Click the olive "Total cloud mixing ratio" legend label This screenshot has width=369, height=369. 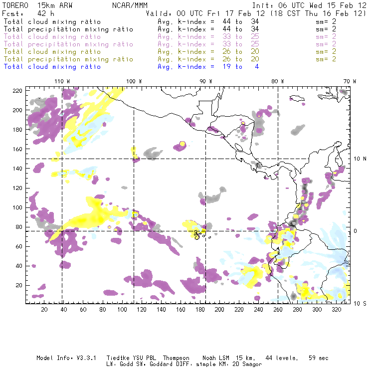click(52, 51)
